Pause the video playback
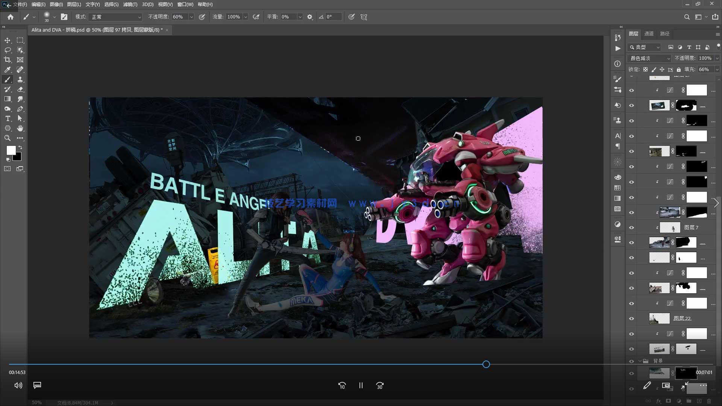The image size is (722, 406). [361, 385]
